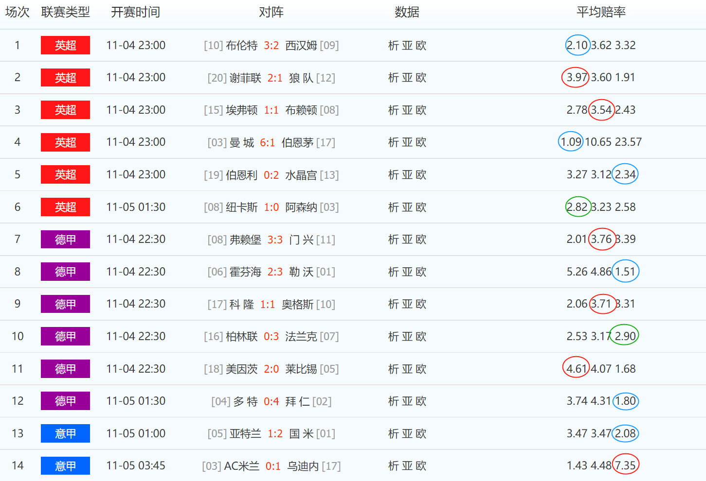The image size is (706, 481).
Task: Select the 4.31 draw odds value
Action: click(x=601, y=401)
